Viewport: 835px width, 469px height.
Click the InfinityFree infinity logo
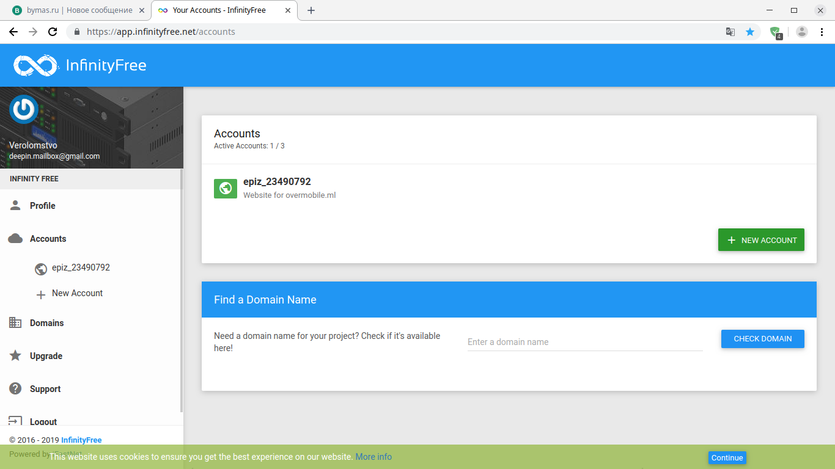tap(35, 65)
